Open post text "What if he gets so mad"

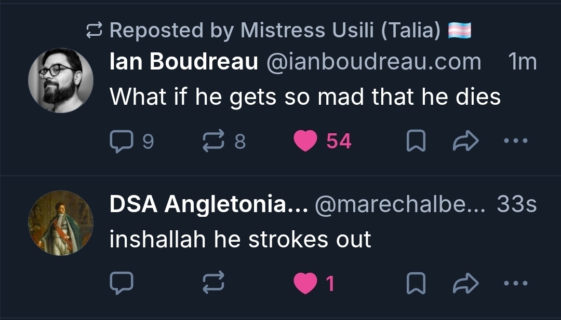click(305, 96)
